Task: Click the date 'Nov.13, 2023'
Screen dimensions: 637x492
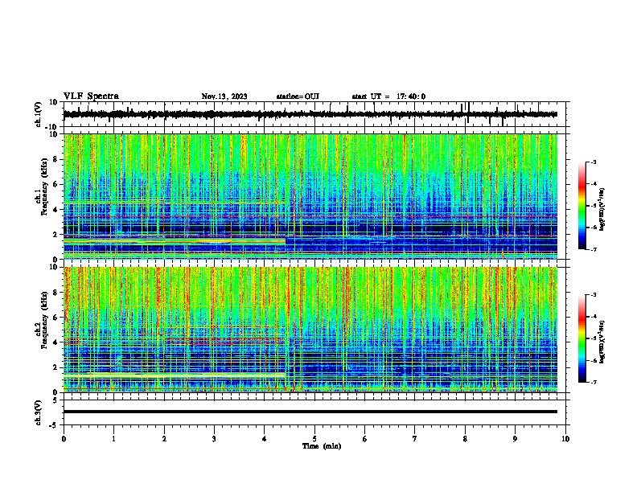Action: [x=224, y=96]
